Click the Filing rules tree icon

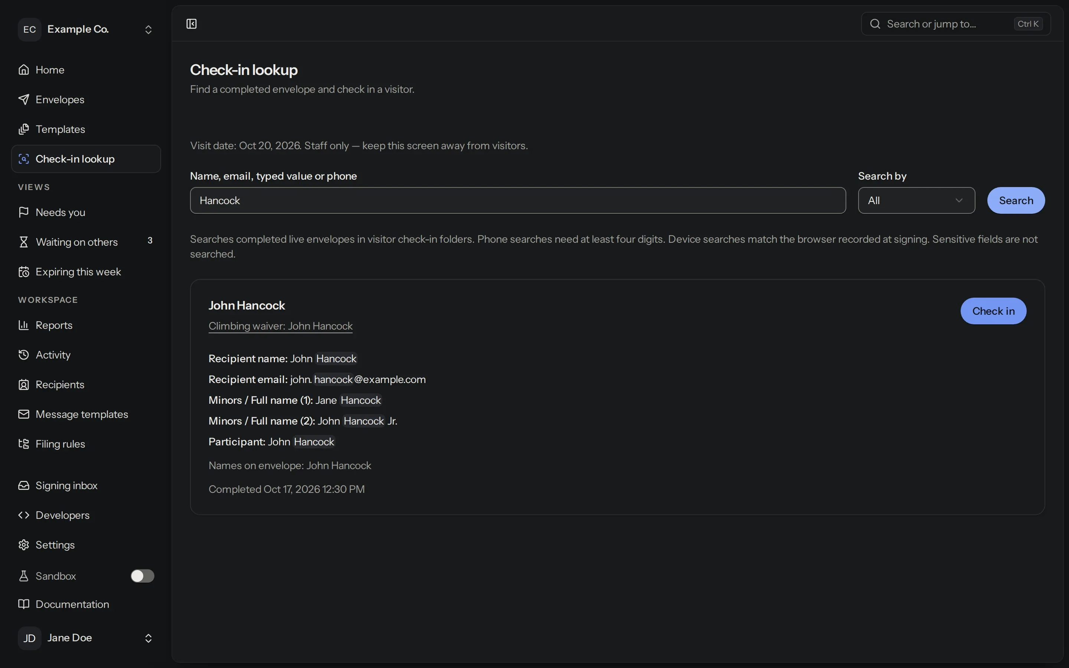(x=24, y=443)
